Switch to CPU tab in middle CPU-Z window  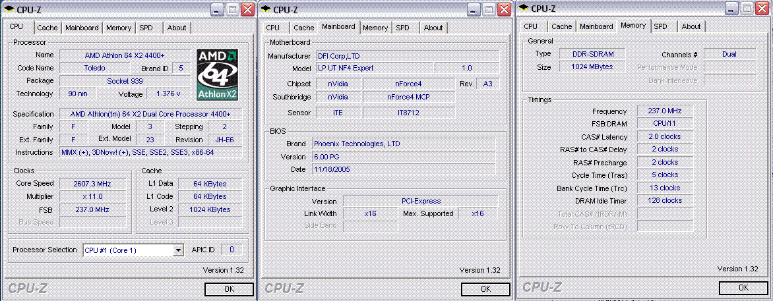272,28
